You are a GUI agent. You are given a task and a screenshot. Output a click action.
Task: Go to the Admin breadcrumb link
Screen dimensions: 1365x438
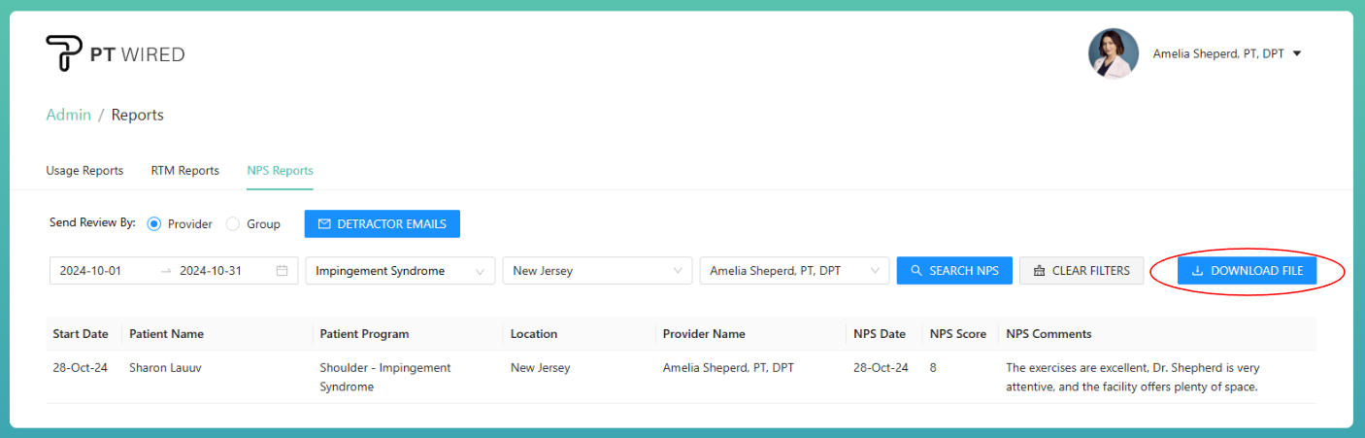click(x=68, y=115)
